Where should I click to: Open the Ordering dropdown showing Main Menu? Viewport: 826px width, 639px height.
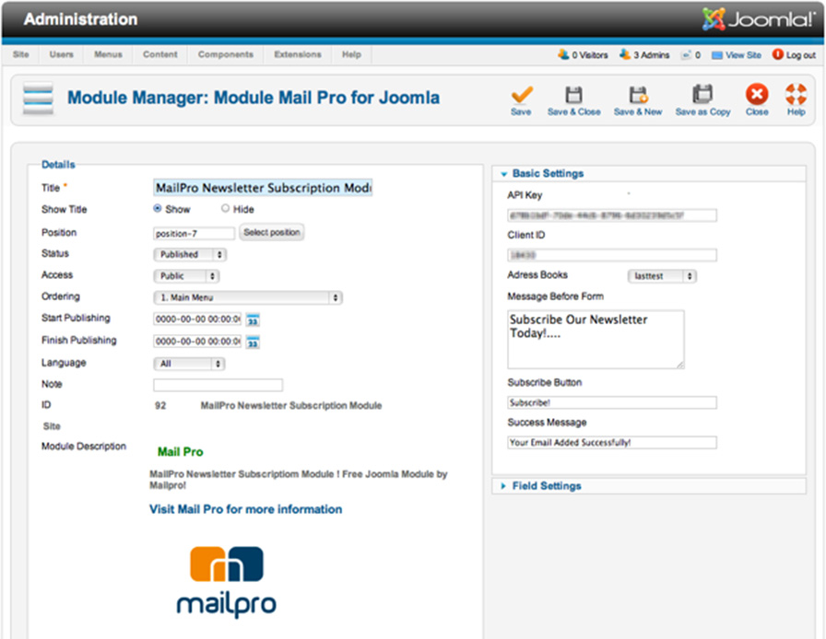248,298
